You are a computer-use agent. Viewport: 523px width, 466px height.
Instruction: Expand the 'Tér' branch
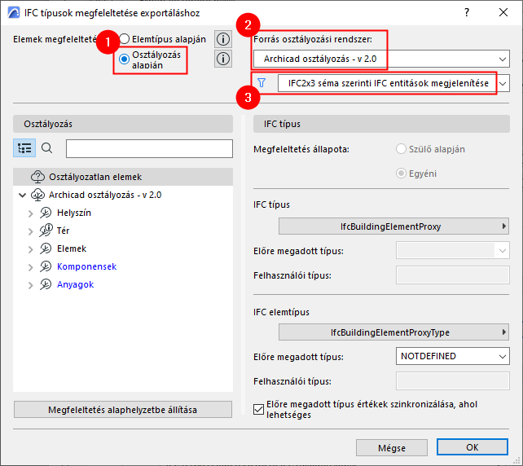(x=31, y=231)
